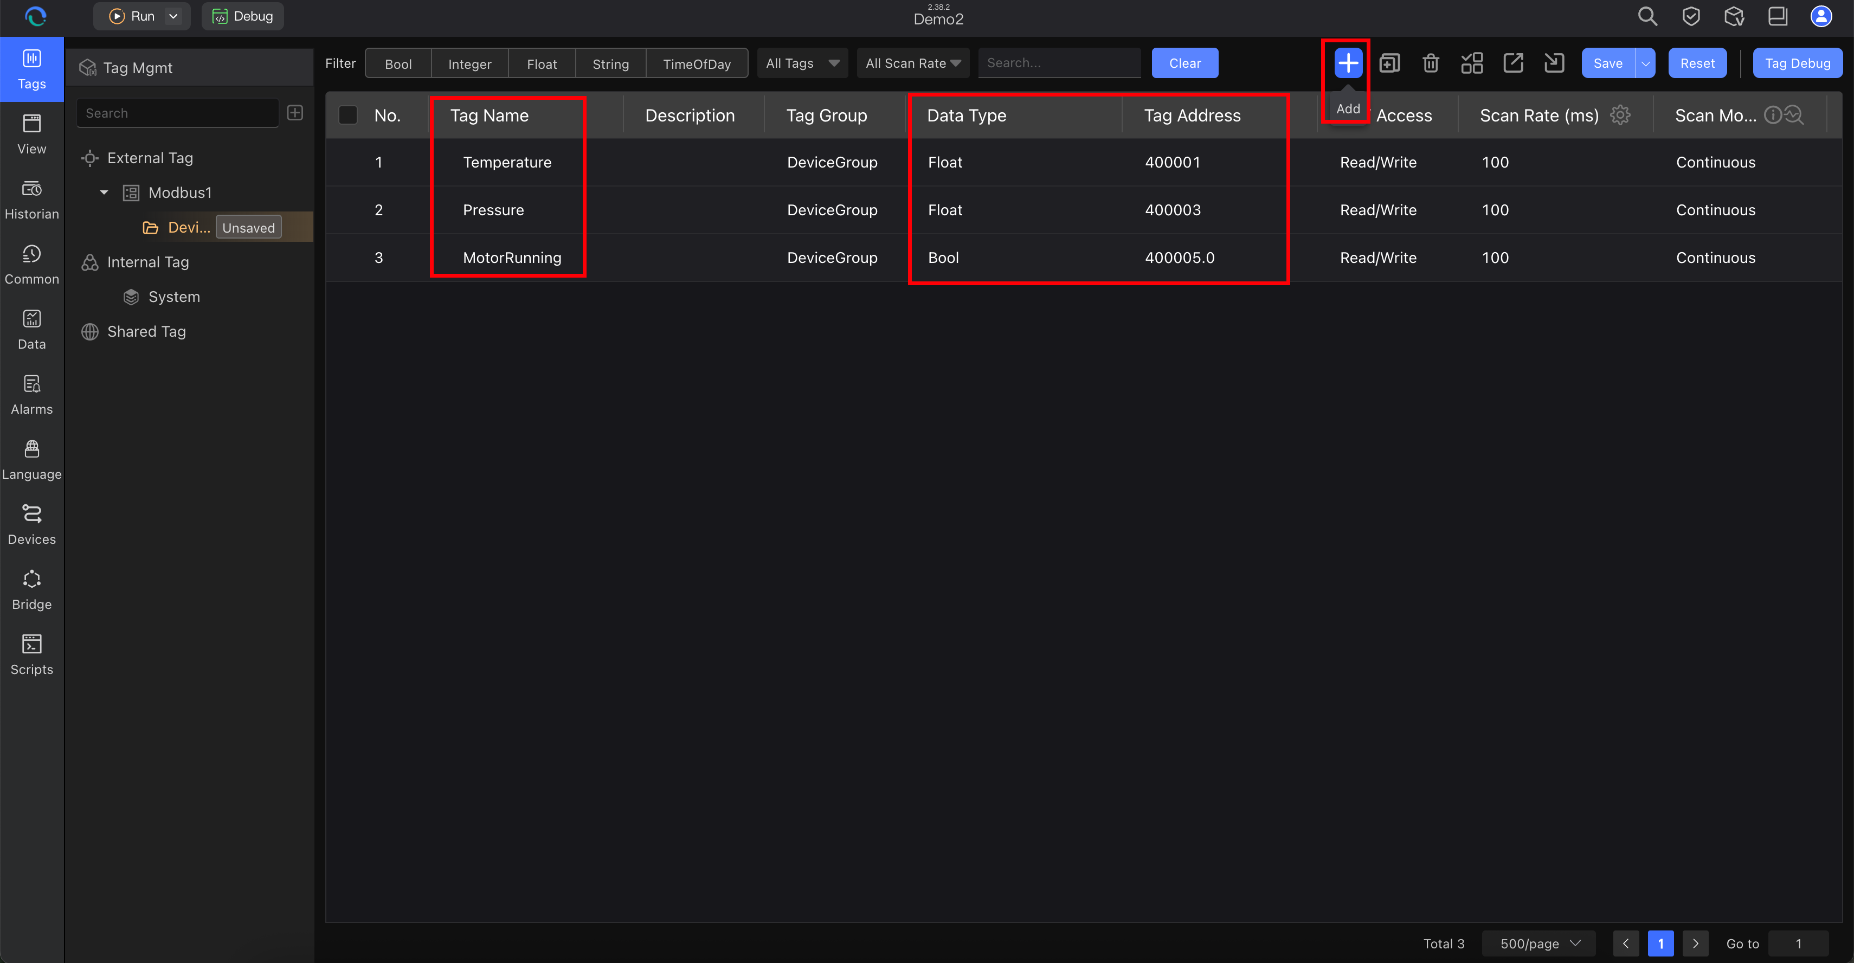Open the Historian sidebar section
1854x963 pixels.
click(x=31, y=200)
